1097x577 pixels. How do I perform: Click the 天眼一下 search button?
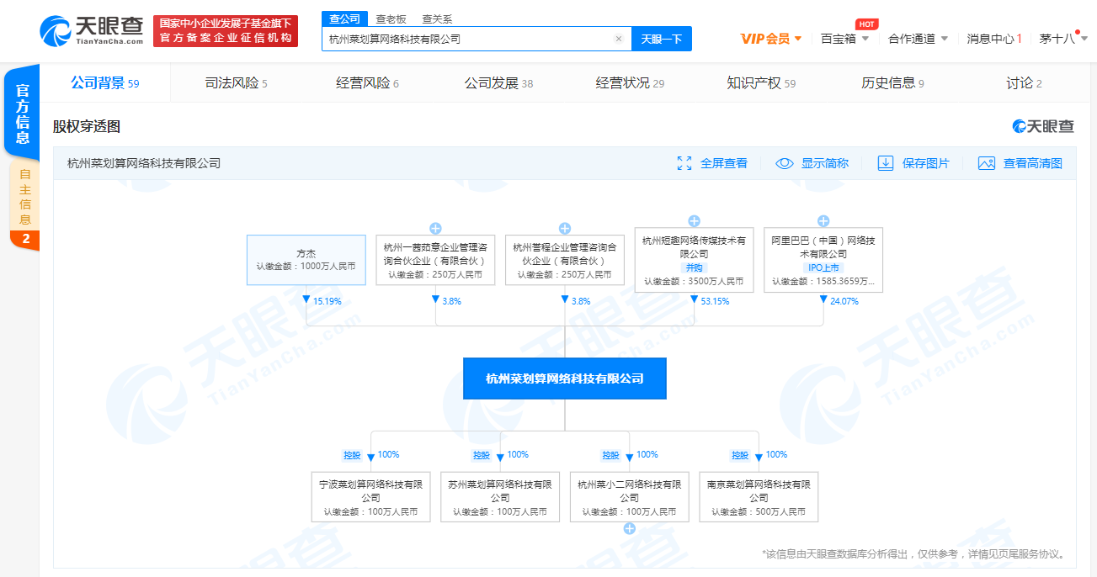[661, 39]
